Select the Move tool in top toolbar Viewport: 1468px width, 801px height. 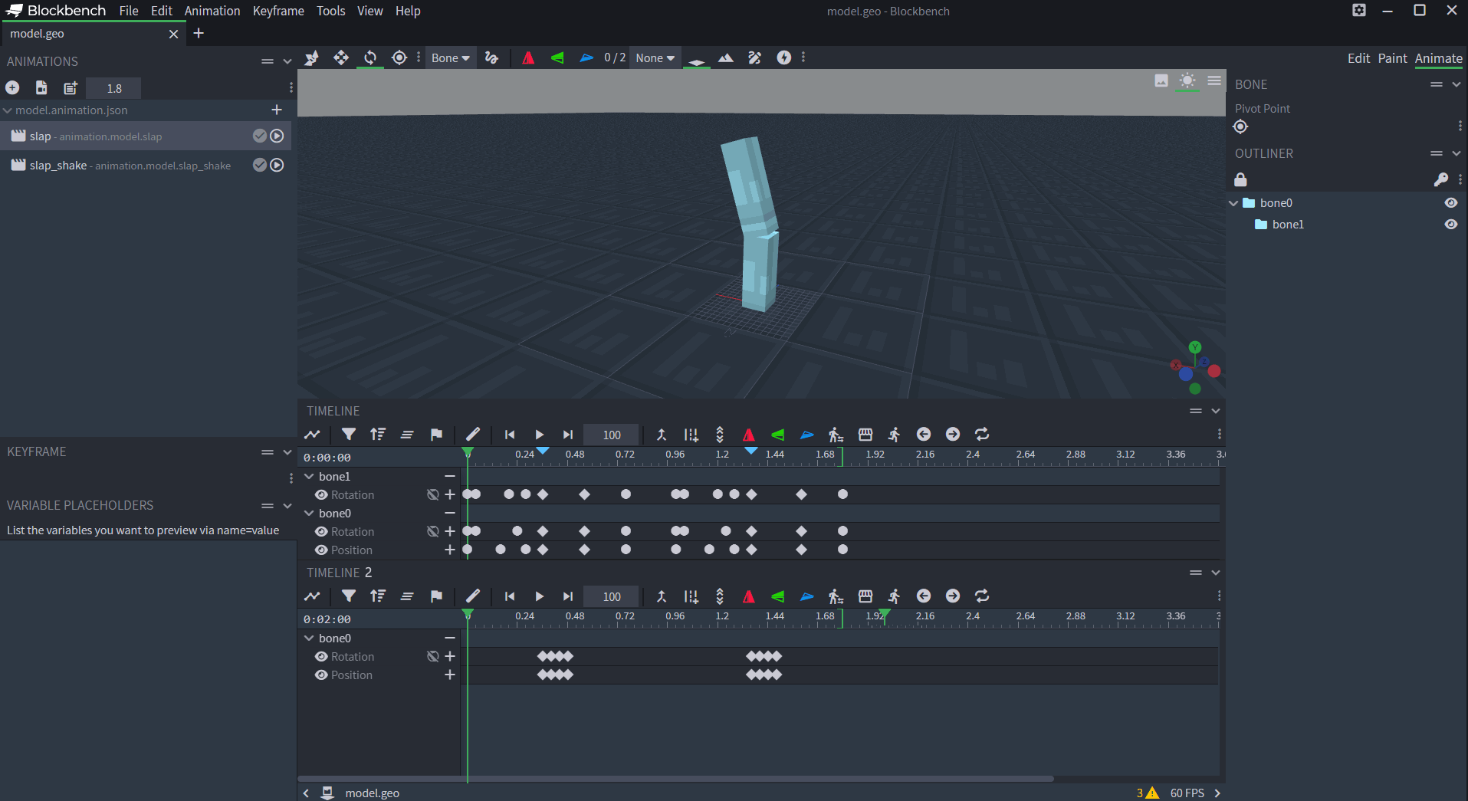click(341, 58)
